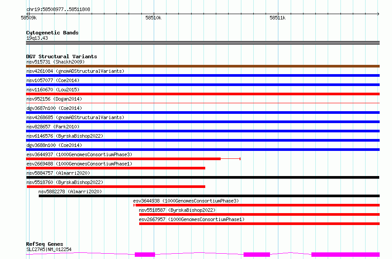Click the red nsv5518587 variant bar
The height and width of the screenshot is (259, 392).
click(x=259, y=214)
